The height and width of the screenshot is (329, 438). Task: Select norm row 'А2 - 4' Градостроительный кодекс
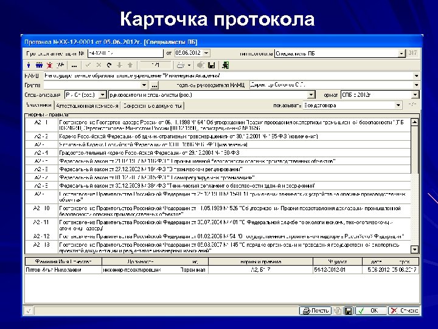[x=218, y=153]
